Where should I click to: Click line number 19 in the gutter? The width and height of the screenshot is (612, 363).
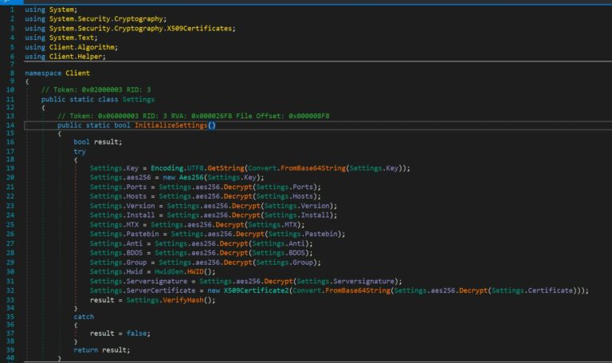tap(10, 168)
